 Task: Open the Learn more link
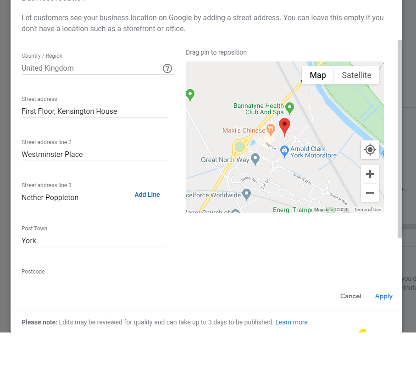pos(291,322)
